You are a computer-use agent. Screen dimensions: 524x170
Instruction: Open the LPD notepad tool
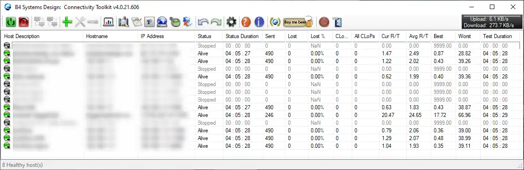(x=137, y=22)
